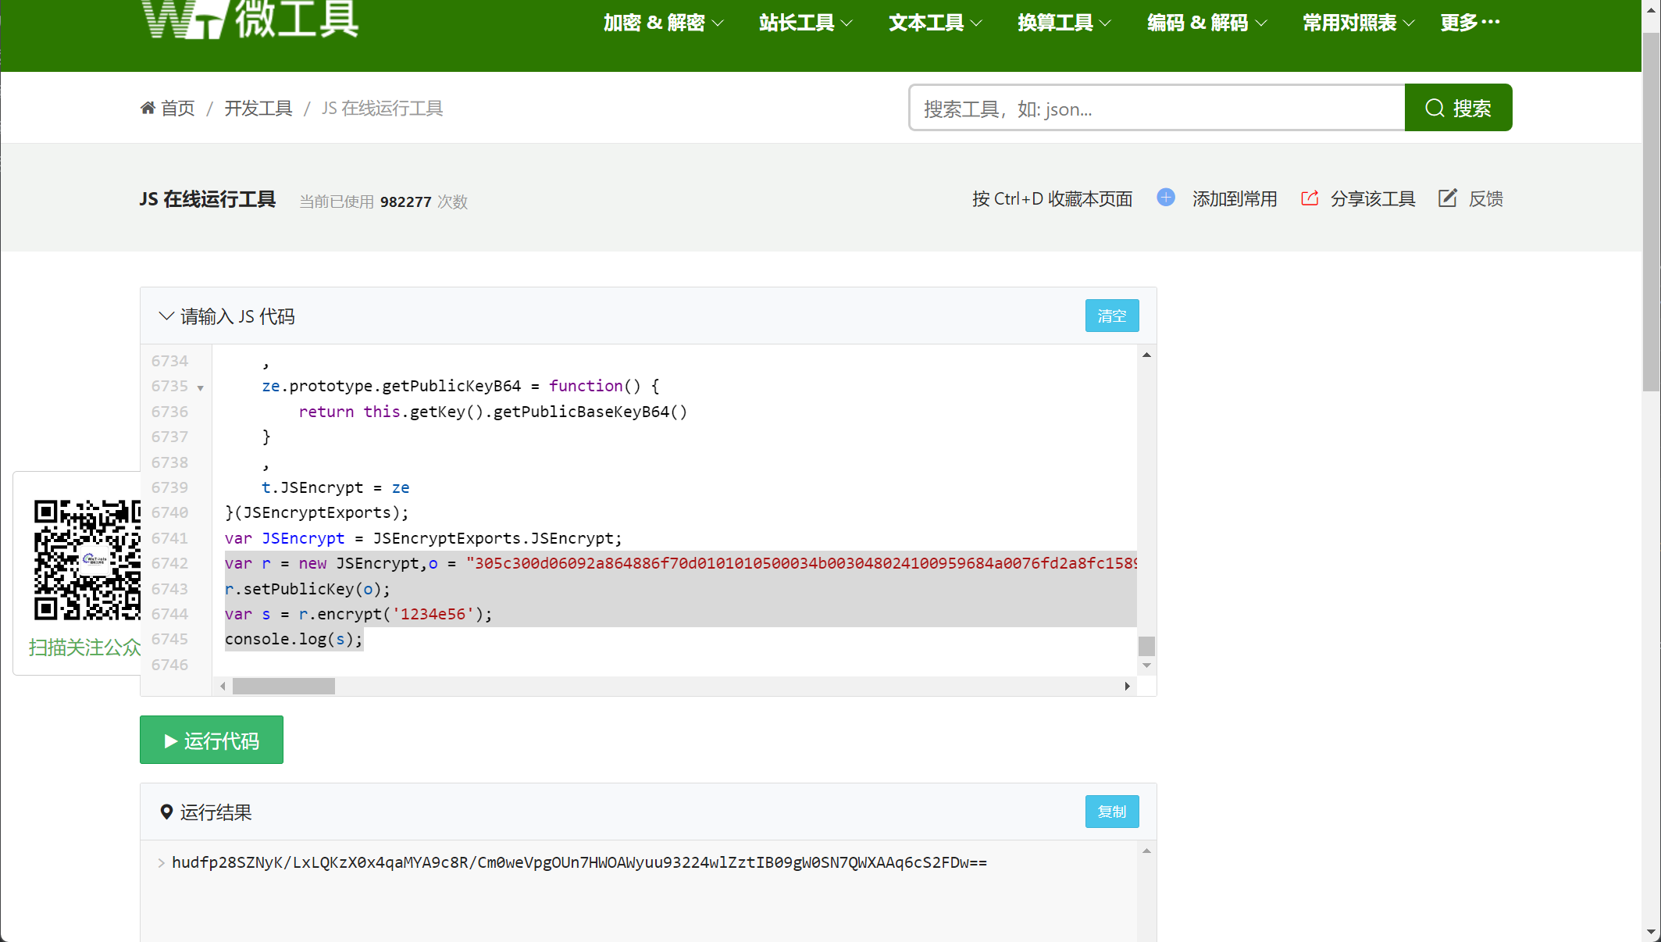Open the 编码 & 解码 dropdown menu
This screenshot has height=942, width=1661.
tap(1207, 23)
